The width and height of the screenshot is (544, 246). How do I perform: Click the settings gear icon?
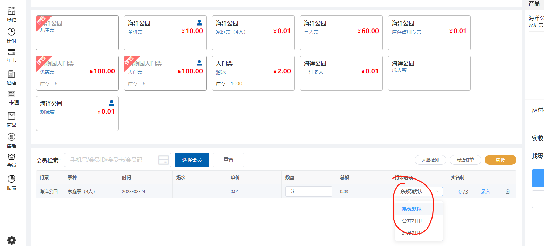click(x=12, y=240)
